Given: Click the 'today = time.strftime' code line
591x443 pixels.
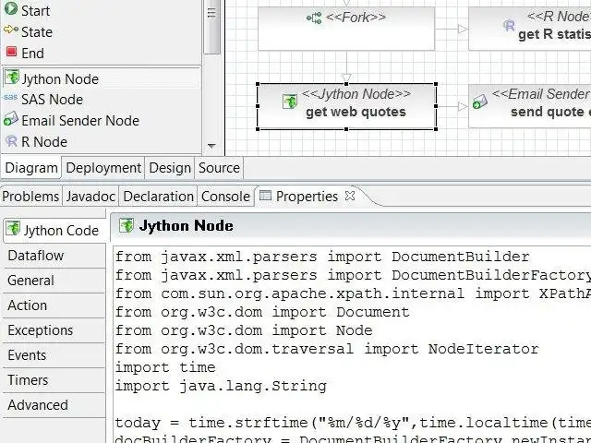Looking at the screenshot, I should click(353, 423).
